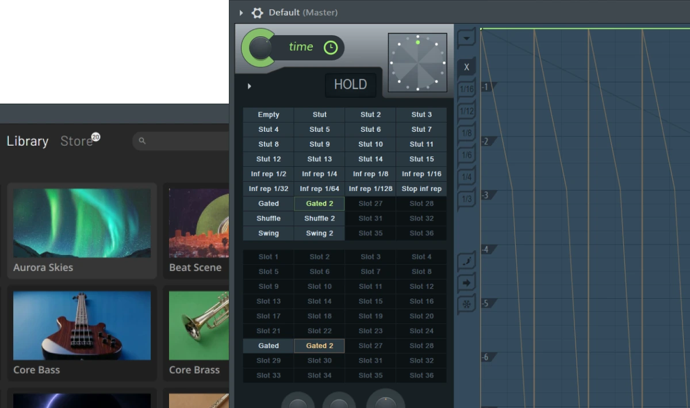Select Slot 14 in the lower grid
This screenshot has width=690, height=408.
[x=320, y=301]
